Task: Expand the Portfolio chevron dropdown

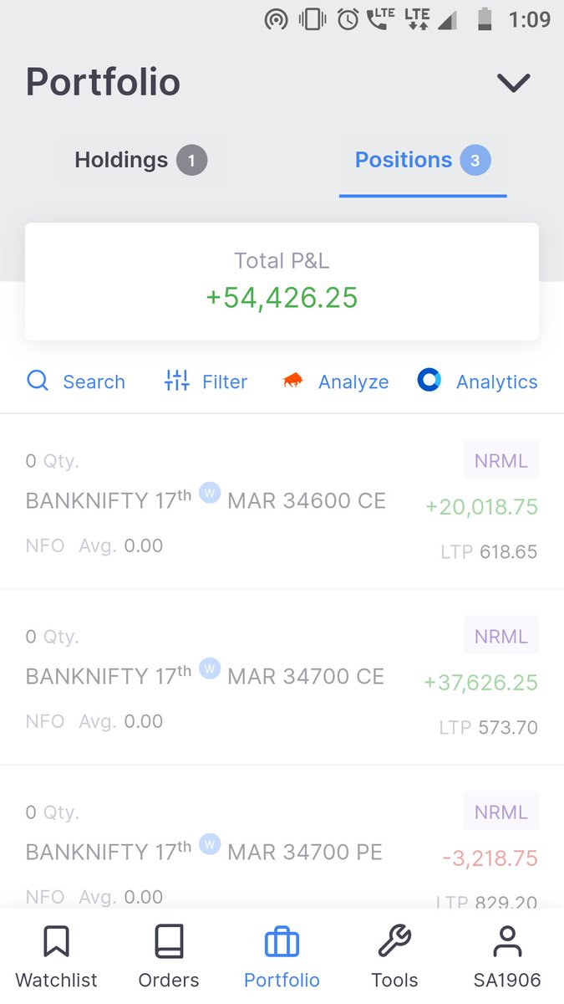Action: (x=514, y=83)
